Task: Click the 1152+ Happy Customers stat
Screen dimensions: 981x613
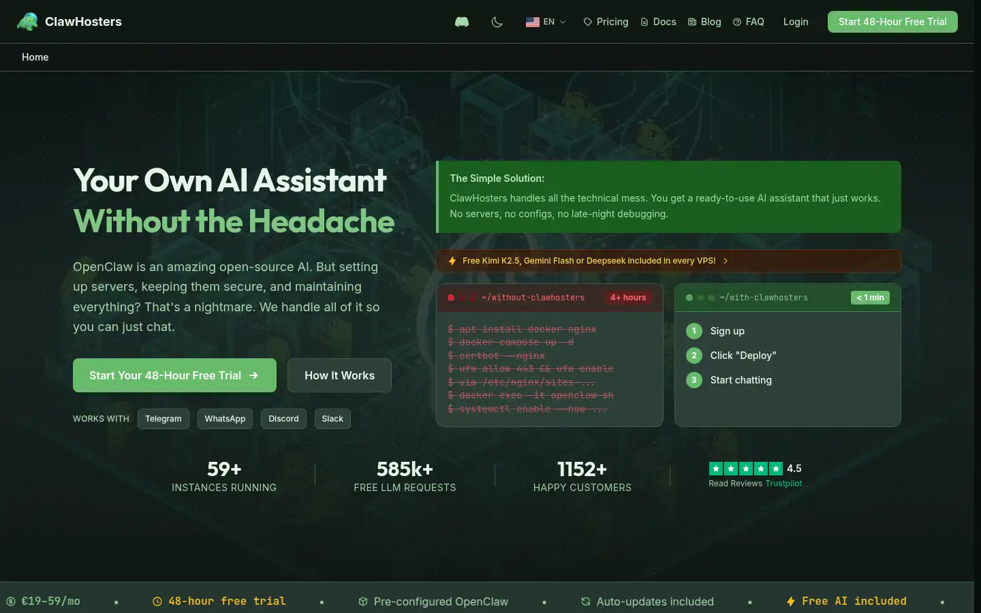Action: tap(582, 475)
